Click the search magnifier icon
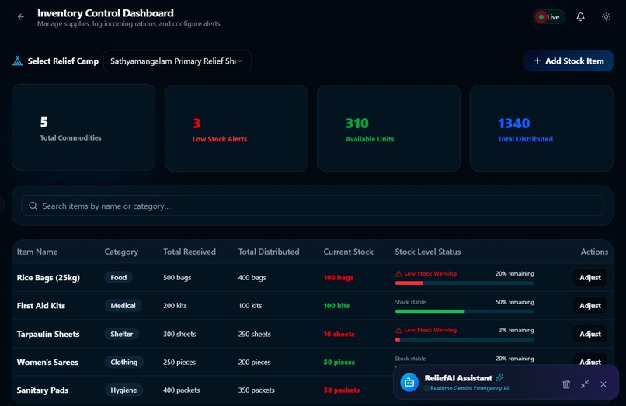The width and height of the screenshot is (626, 406). tap(33, 206)
